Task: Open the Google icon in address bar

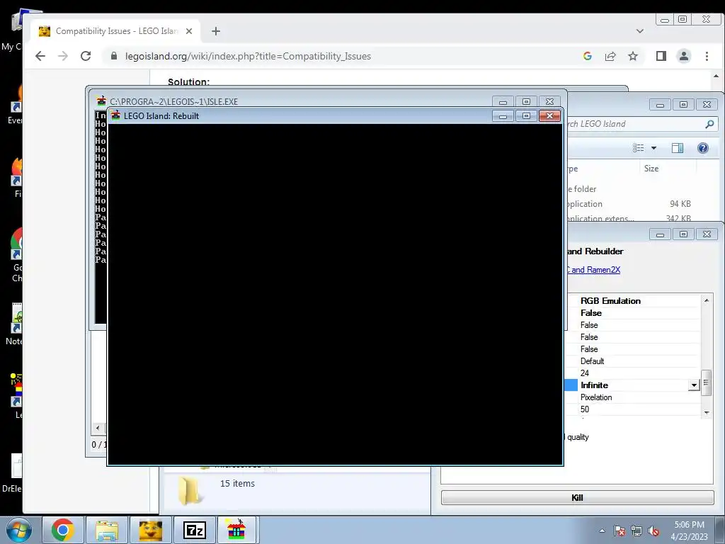Action: coord(588,57)
